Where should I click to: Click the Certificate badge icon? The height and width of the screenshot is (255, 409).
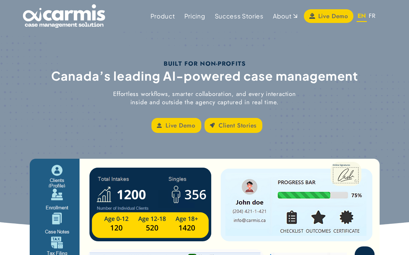[346, 217]
